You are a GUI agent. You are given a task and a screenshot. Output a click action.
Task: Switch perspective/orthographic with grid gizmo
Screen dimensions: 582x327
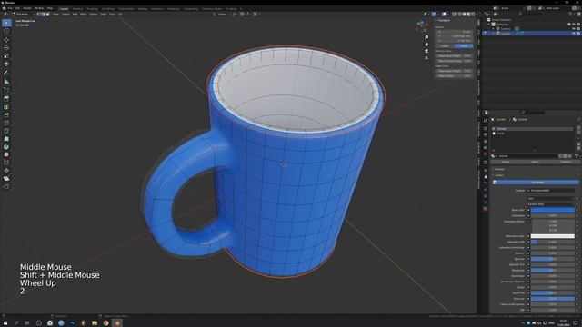pos(426,57)
